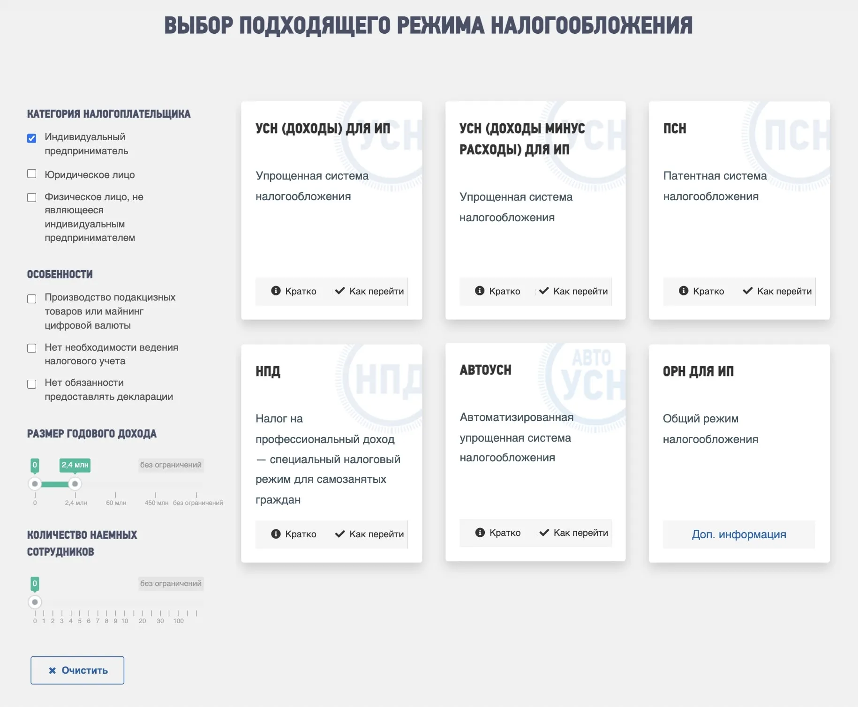Viewport: 858px width, 707px height.
Task: Click the X icon in Очистить button
Action: tap(53, 670)
